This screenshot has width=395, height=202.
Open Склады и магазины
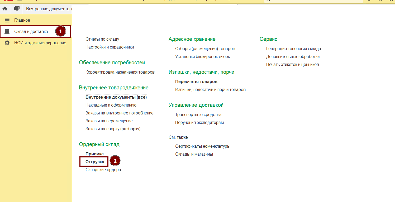(194, 154)
